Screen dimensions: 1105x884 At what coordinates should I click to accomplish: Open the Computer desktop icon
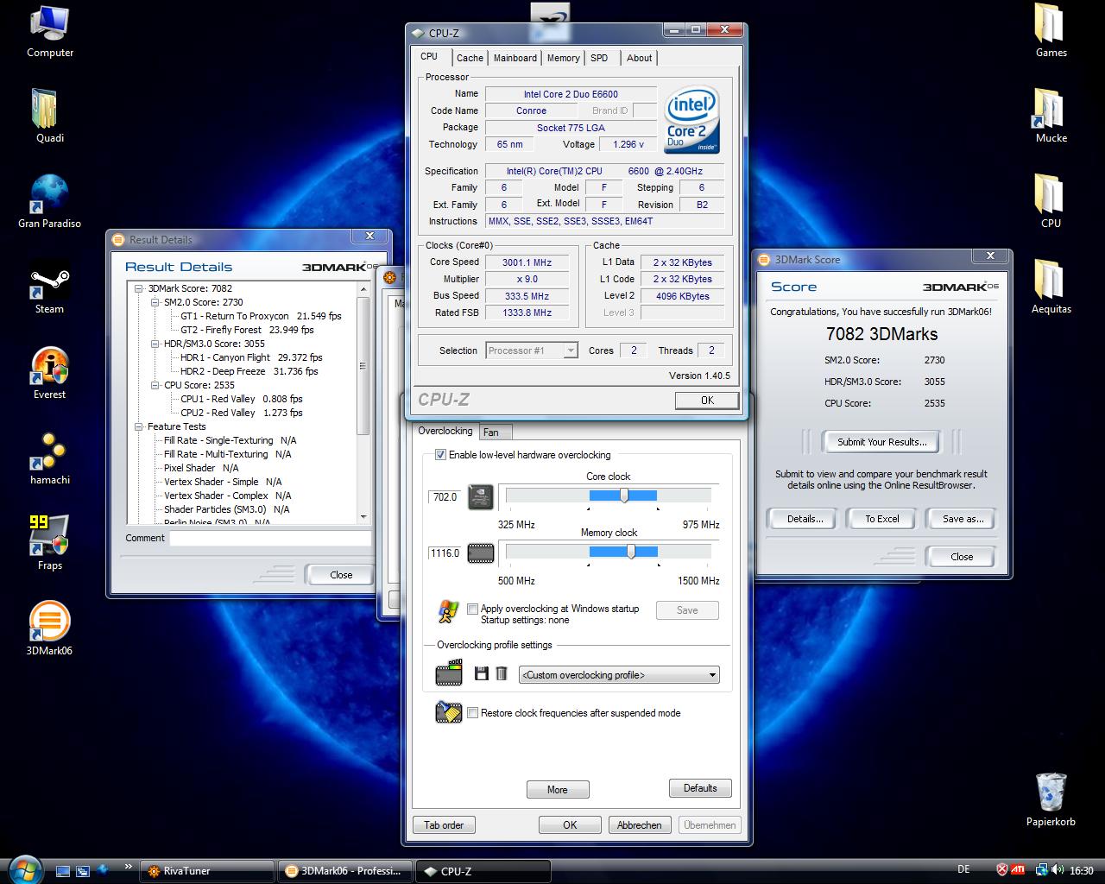(50, 32)
